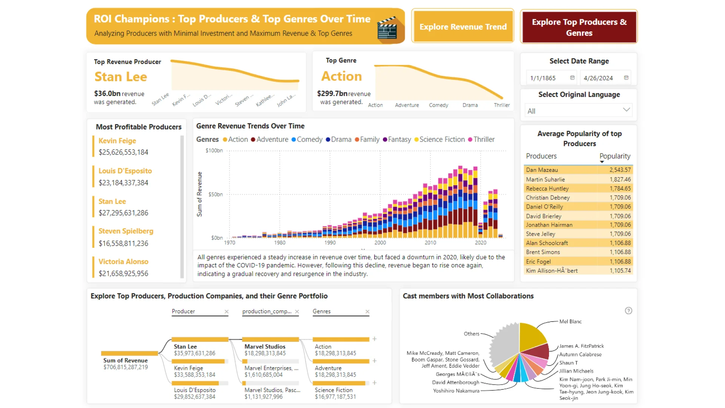This screenshot has width=725, height=408.
Task: Toggle Adventure genre in chart legend
Action: 269,139
